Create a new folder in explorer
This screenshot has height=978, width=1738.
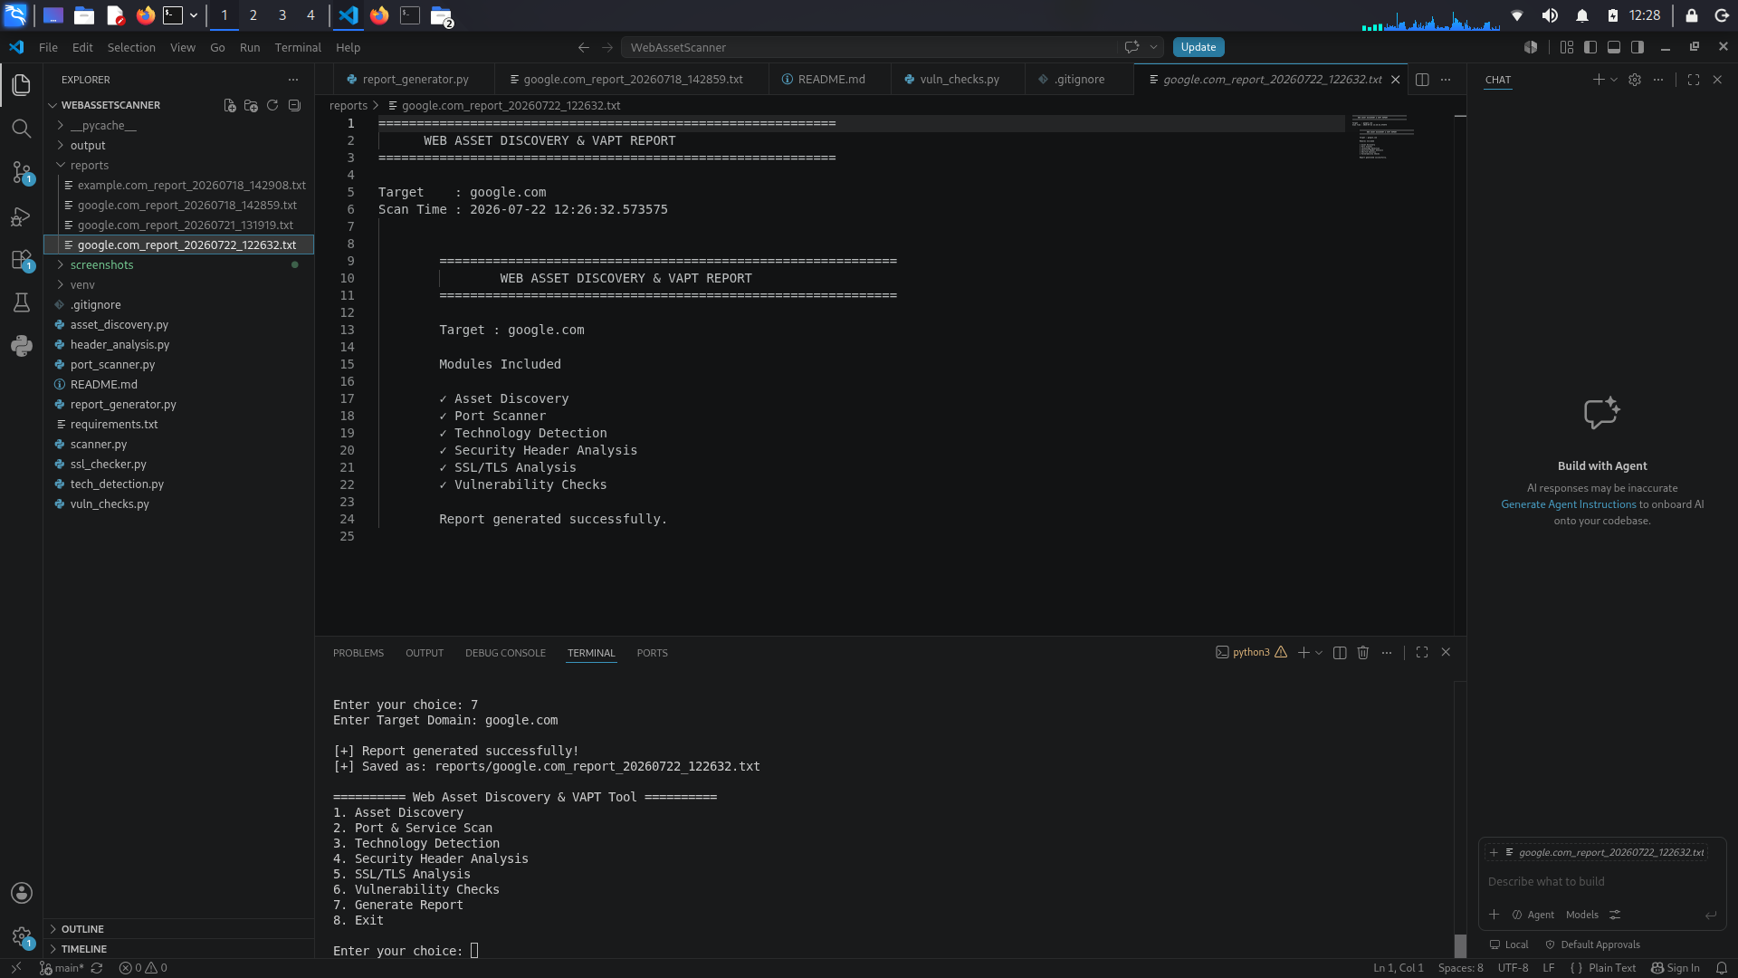(251, 105)
